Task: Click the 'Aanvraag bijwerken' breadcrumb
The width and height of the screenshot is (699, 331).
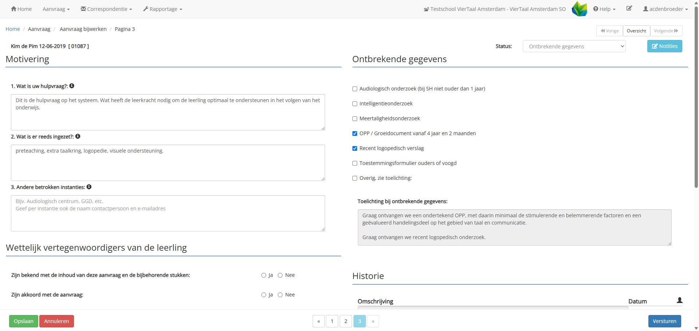Action: pyautogui.click(x=83, y=29)
